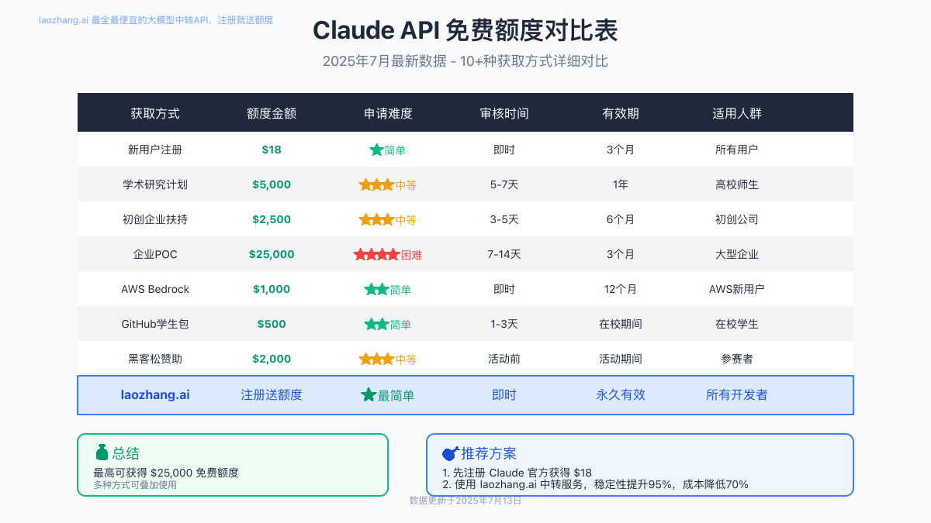
Task: Click the "1-3天" review time cell
Action: 504,324
